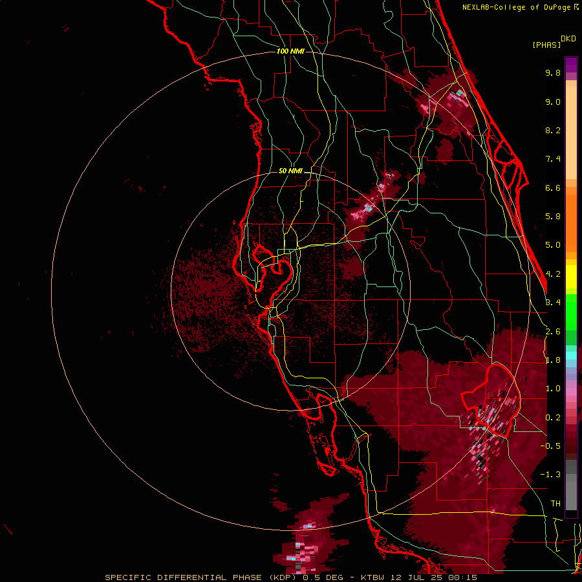Pick the peach color bar segment near 8.2
582x582 pixels.
[571, 133]
